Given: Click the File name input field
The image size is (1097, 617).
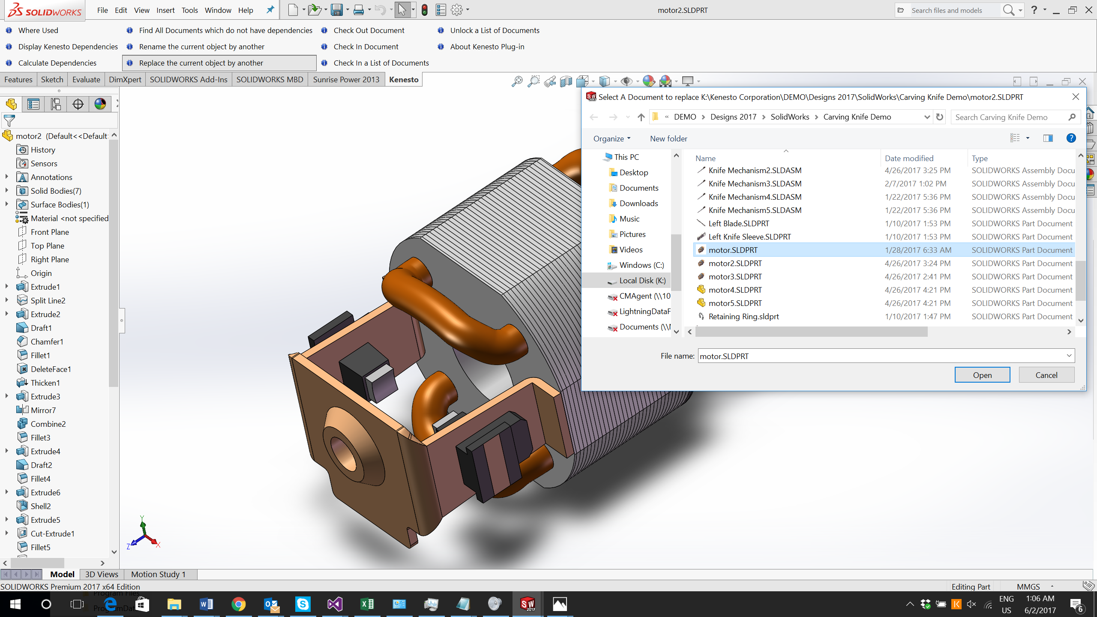Looking at the screenshot, I should tap(881, 356).
